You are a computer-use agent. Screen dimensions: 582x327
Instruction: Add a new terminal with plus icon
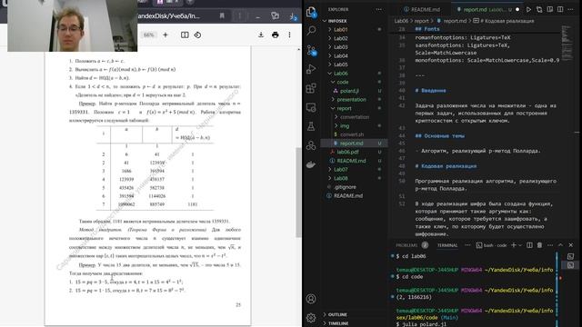(x=514, y=245)
